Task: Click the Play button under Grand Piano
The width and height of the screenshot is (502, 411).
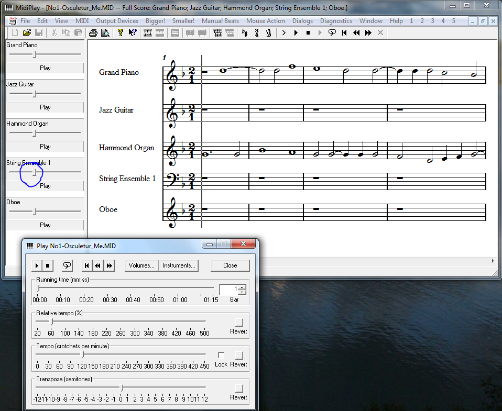Action: pos(45,68)
